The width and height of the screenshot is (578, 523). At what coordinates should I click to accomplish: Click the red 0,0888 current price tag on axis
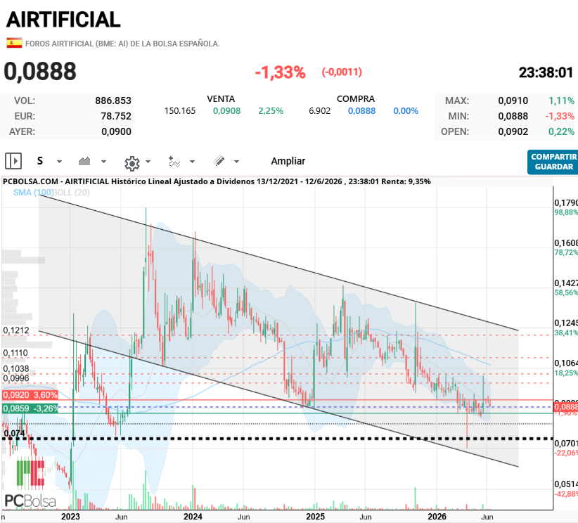tap(566, 407)
